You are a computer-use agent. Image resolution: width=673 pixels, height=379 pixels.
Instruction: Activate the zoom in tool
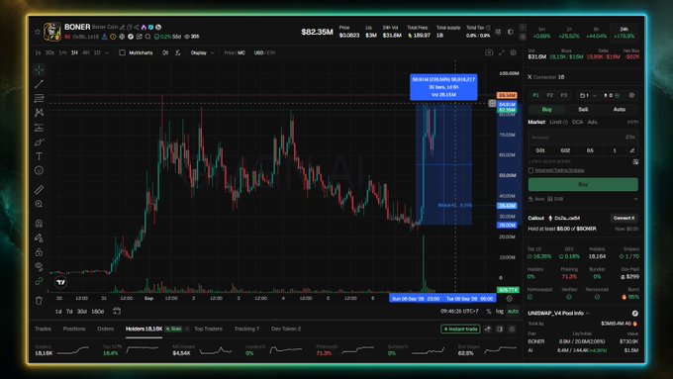pyautogui.click(x=39, y=204)
